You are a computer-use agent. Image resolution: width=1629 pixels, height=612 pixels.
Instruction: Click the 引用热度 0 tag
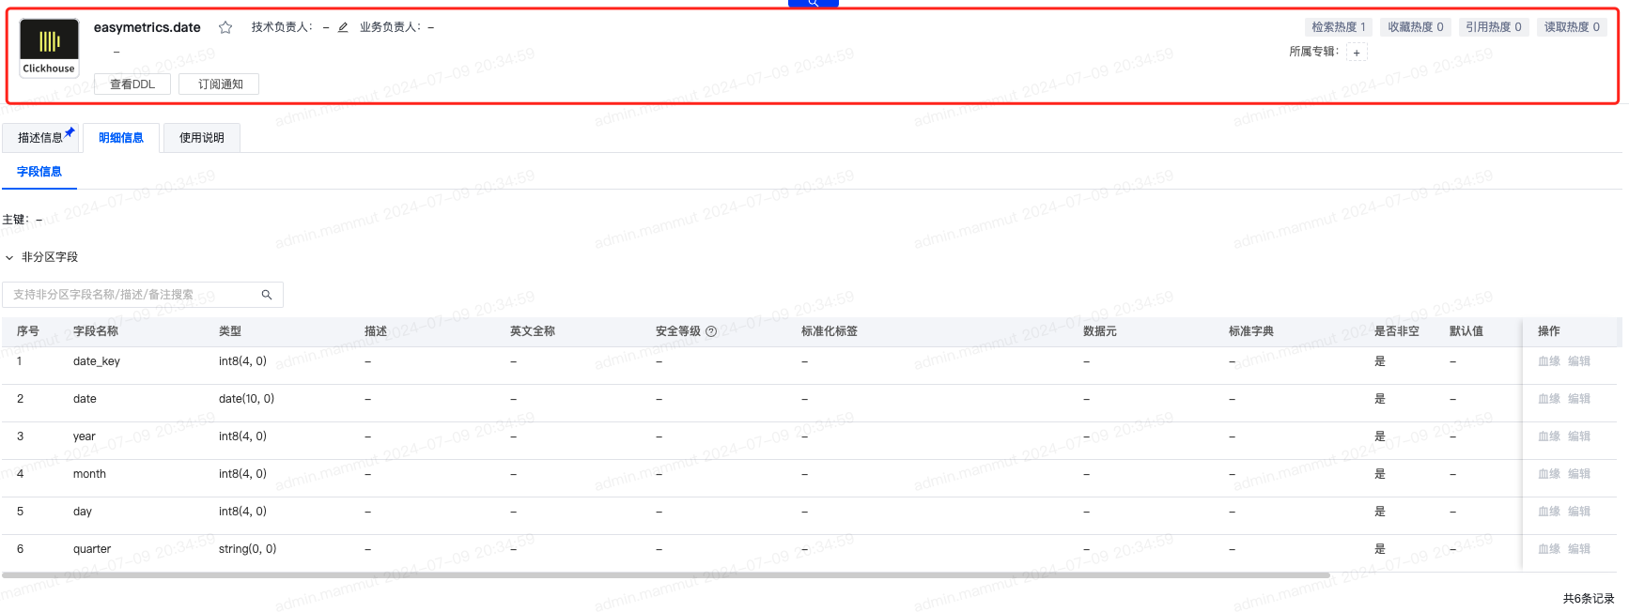[x=1494, y=27]
